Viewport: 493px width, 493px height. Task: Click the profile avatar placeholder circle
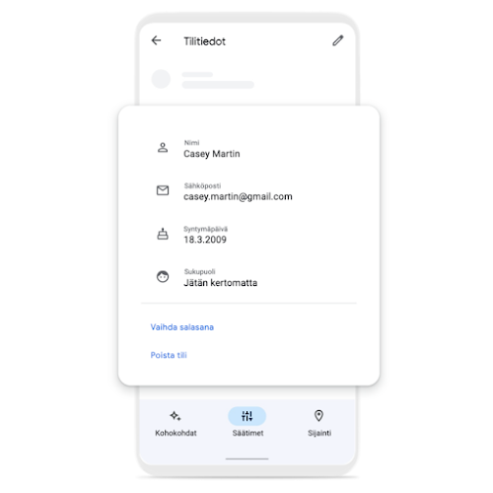pyautogui.click(x=161, y=79)
